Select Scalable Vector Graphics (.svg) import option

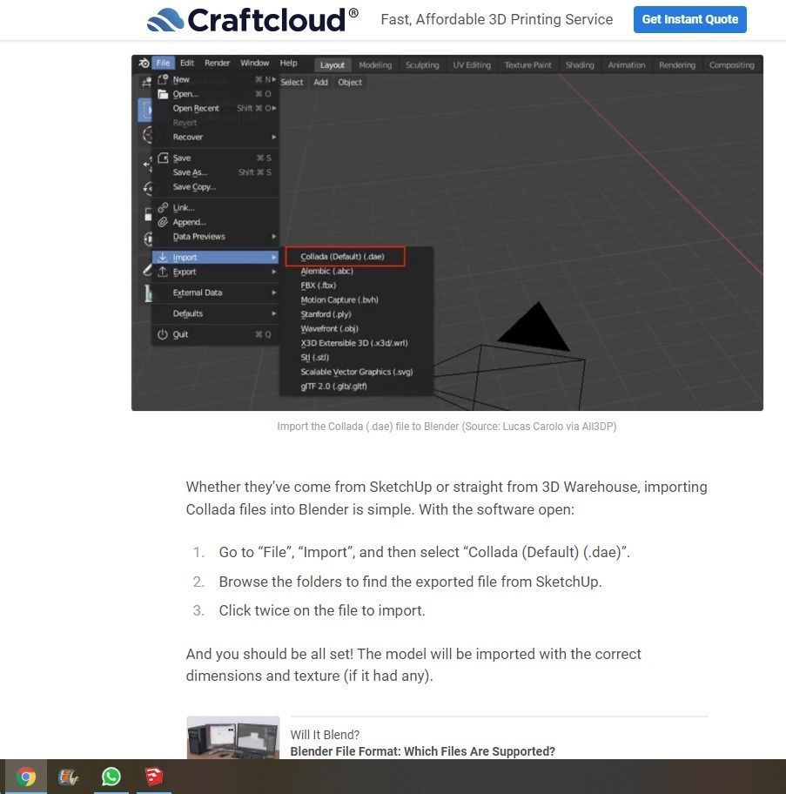(357, 372)
